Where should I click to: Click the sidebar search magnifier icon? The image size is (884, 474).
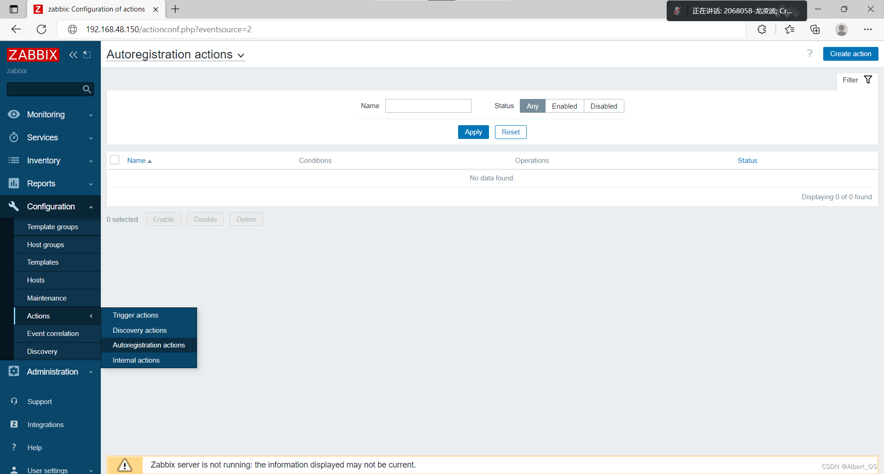(x=87, y=89)
